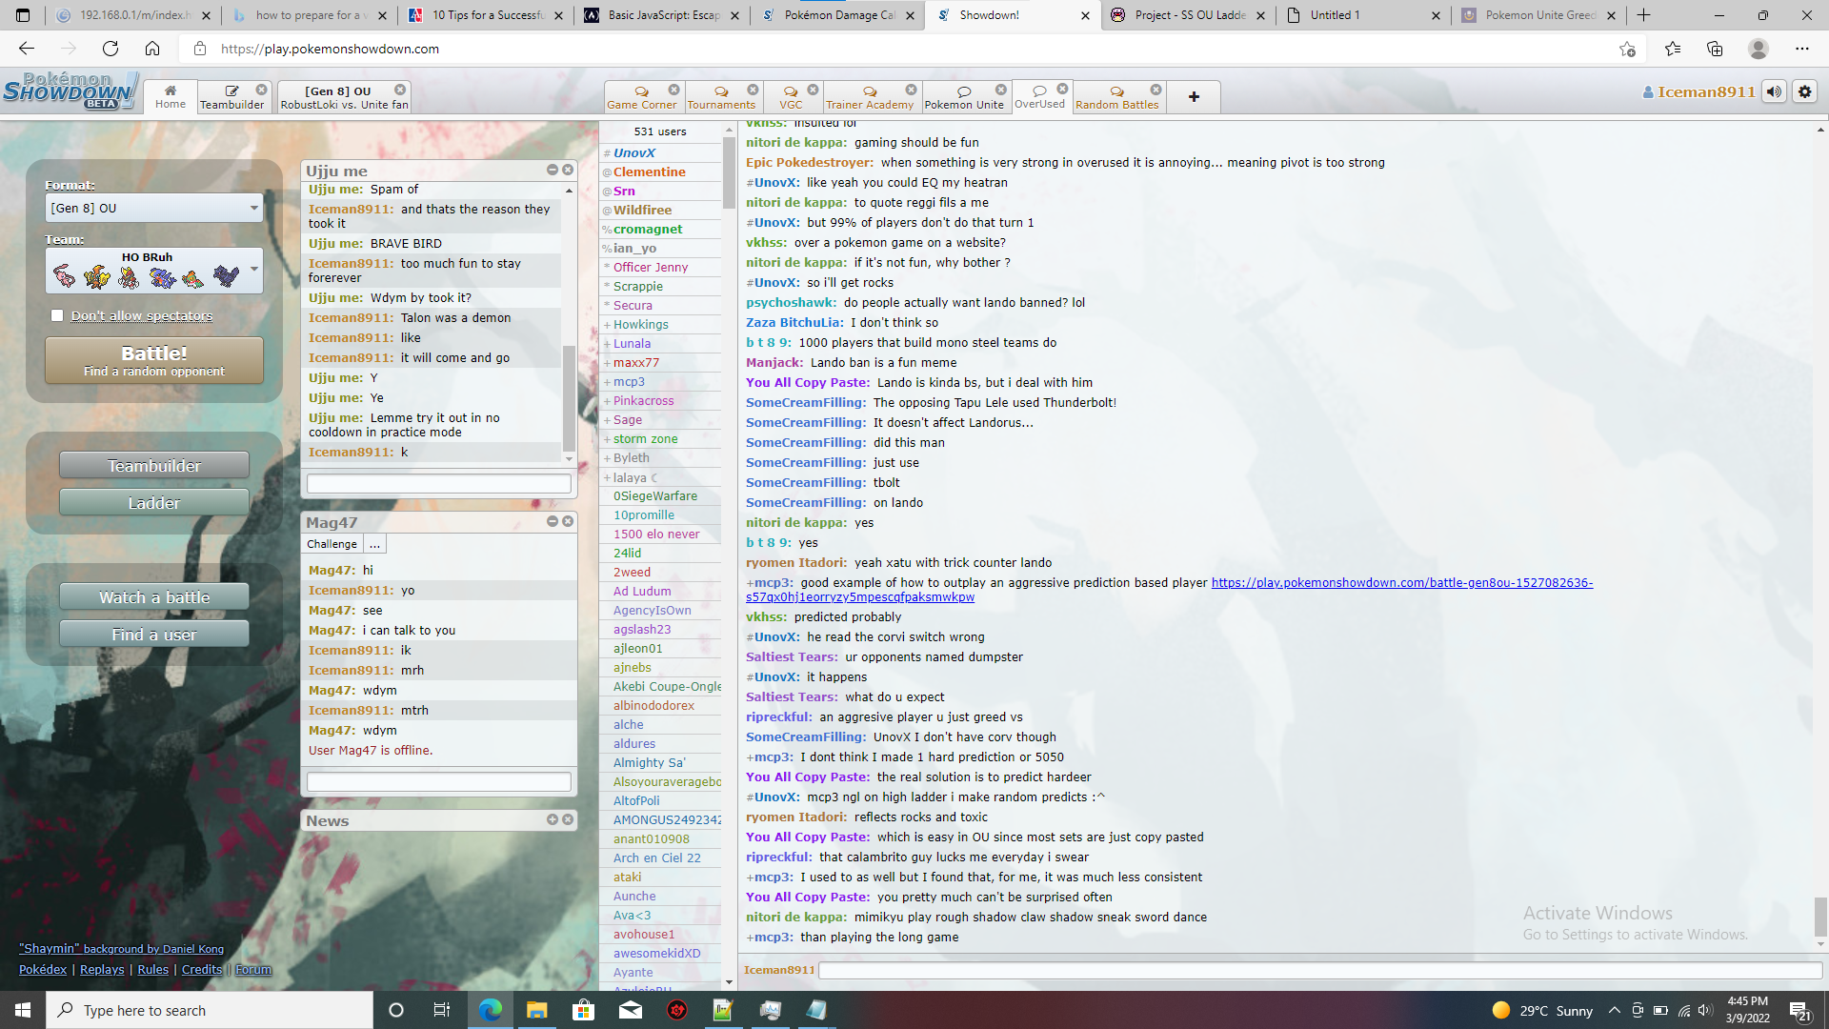Click Watch a battle button

tap(154, 597)
